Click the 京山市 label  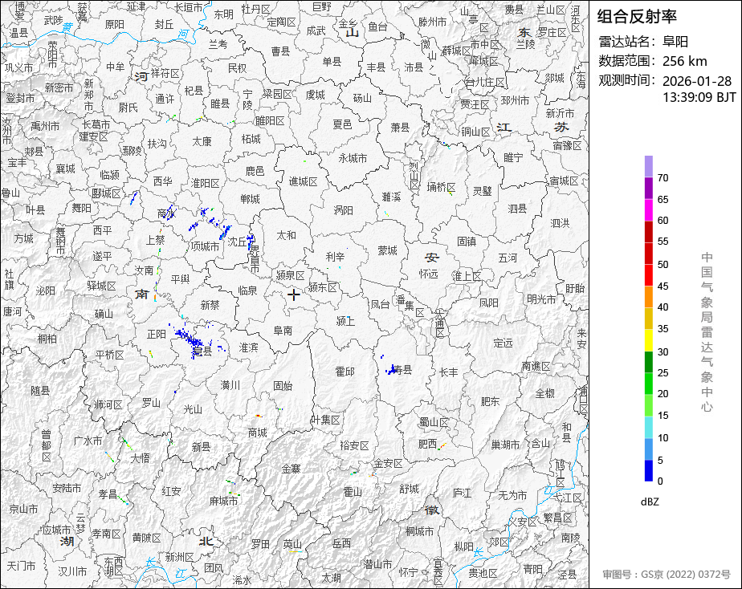pyautogui.click(x=23, y=509)
